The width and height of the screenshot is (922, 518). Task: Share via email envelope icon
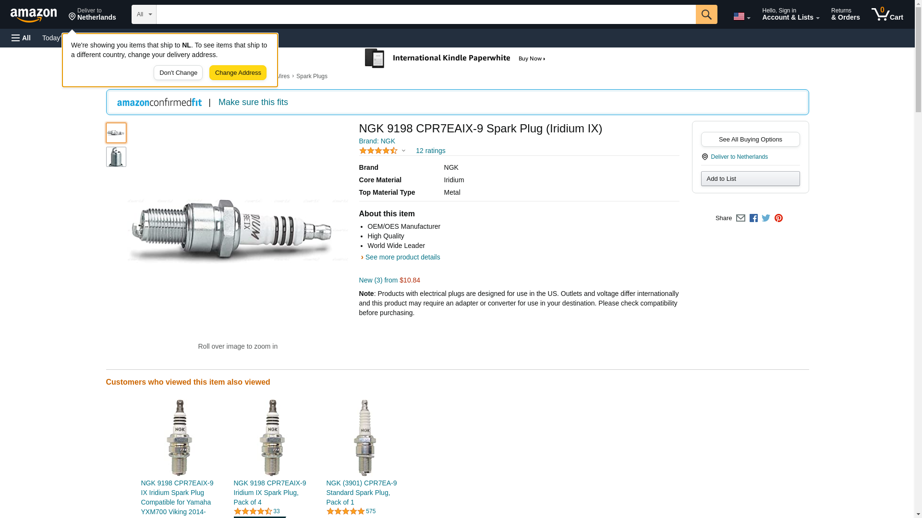click(740, 218)
